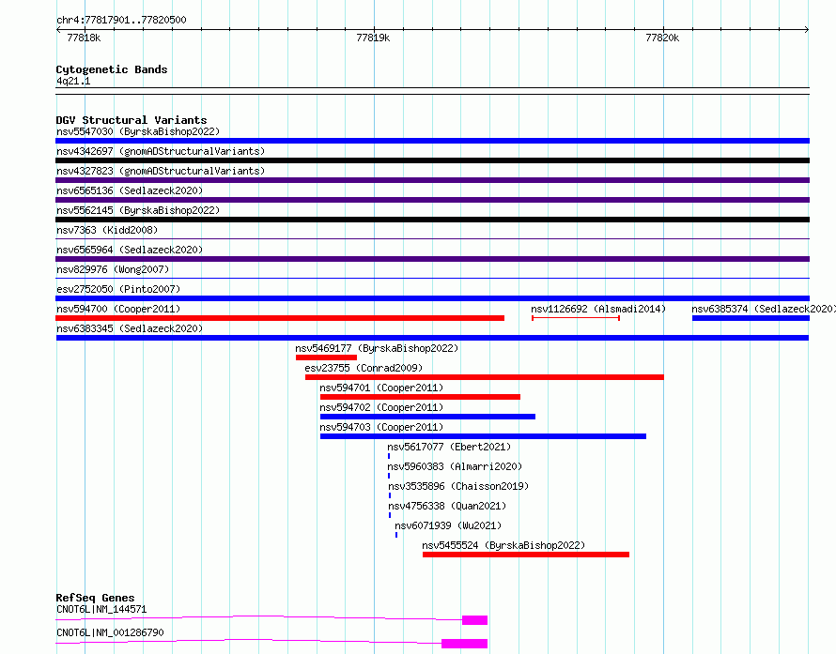Click the purple nsv6565964 variant bar
The image size is (836, 654).
[432, 259]
